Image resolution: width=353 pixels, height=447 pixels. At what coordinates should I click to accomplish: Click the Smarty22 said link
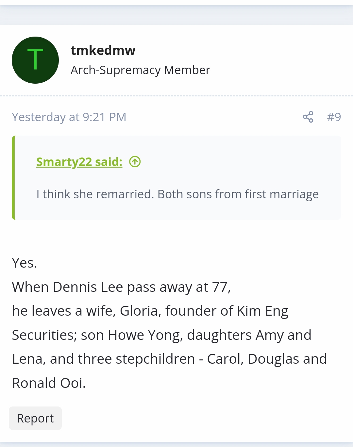point(79,162)
